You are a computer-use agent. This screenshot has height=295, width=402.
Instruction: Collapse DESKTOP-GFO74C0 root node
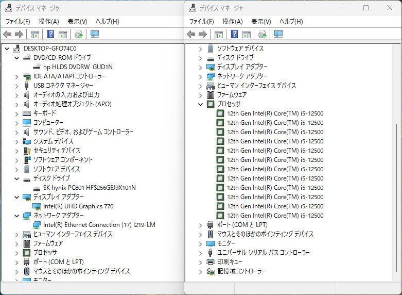(x=7, y=48)
